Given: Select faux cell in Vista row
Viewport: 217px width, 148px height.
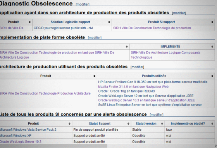Looking at the screenshot, I should point(190,129).
